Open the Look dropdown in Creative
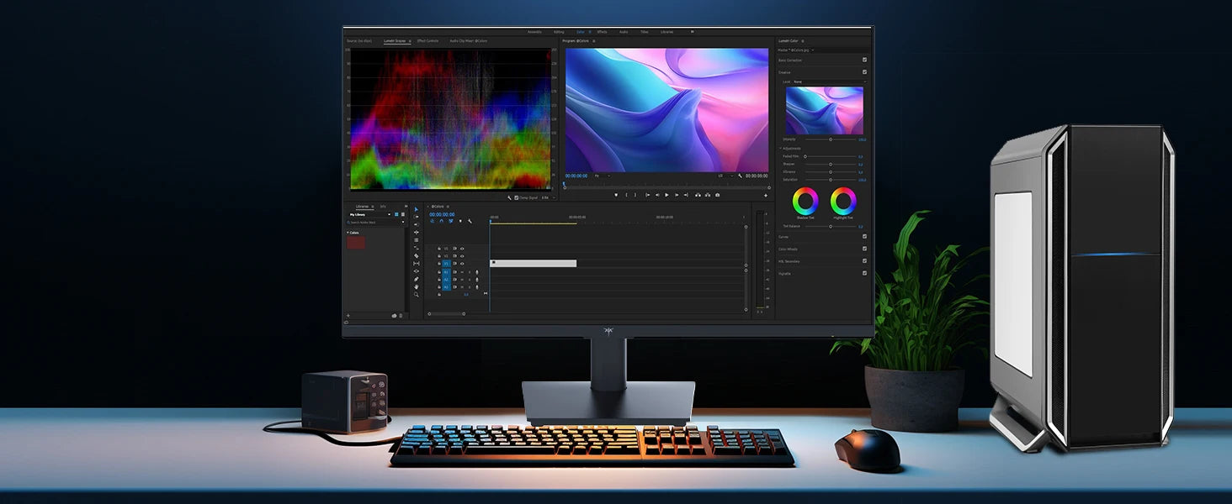Image resolution: width=1232 pixels, height=504 pixels. click(x=827, y=81)
